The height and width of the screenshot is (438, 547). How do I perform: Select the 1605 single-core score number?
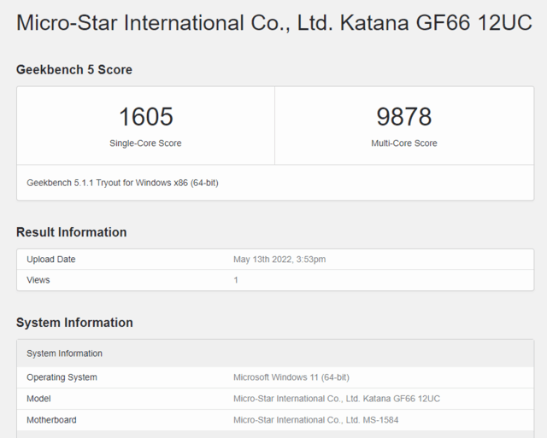(145, 117)
